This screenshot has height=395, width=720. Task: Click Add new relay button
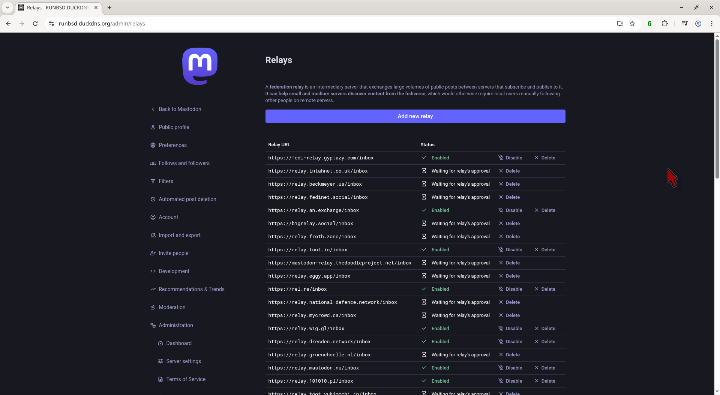[415, 116]
